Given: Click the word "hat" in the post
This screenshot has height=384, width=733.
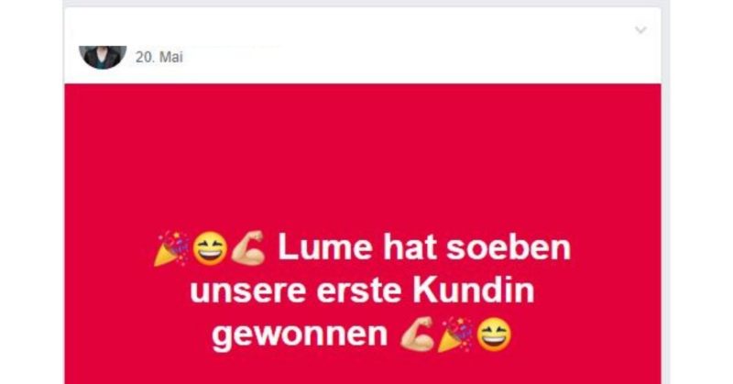Looking at the screenshot, I should 410,247.
